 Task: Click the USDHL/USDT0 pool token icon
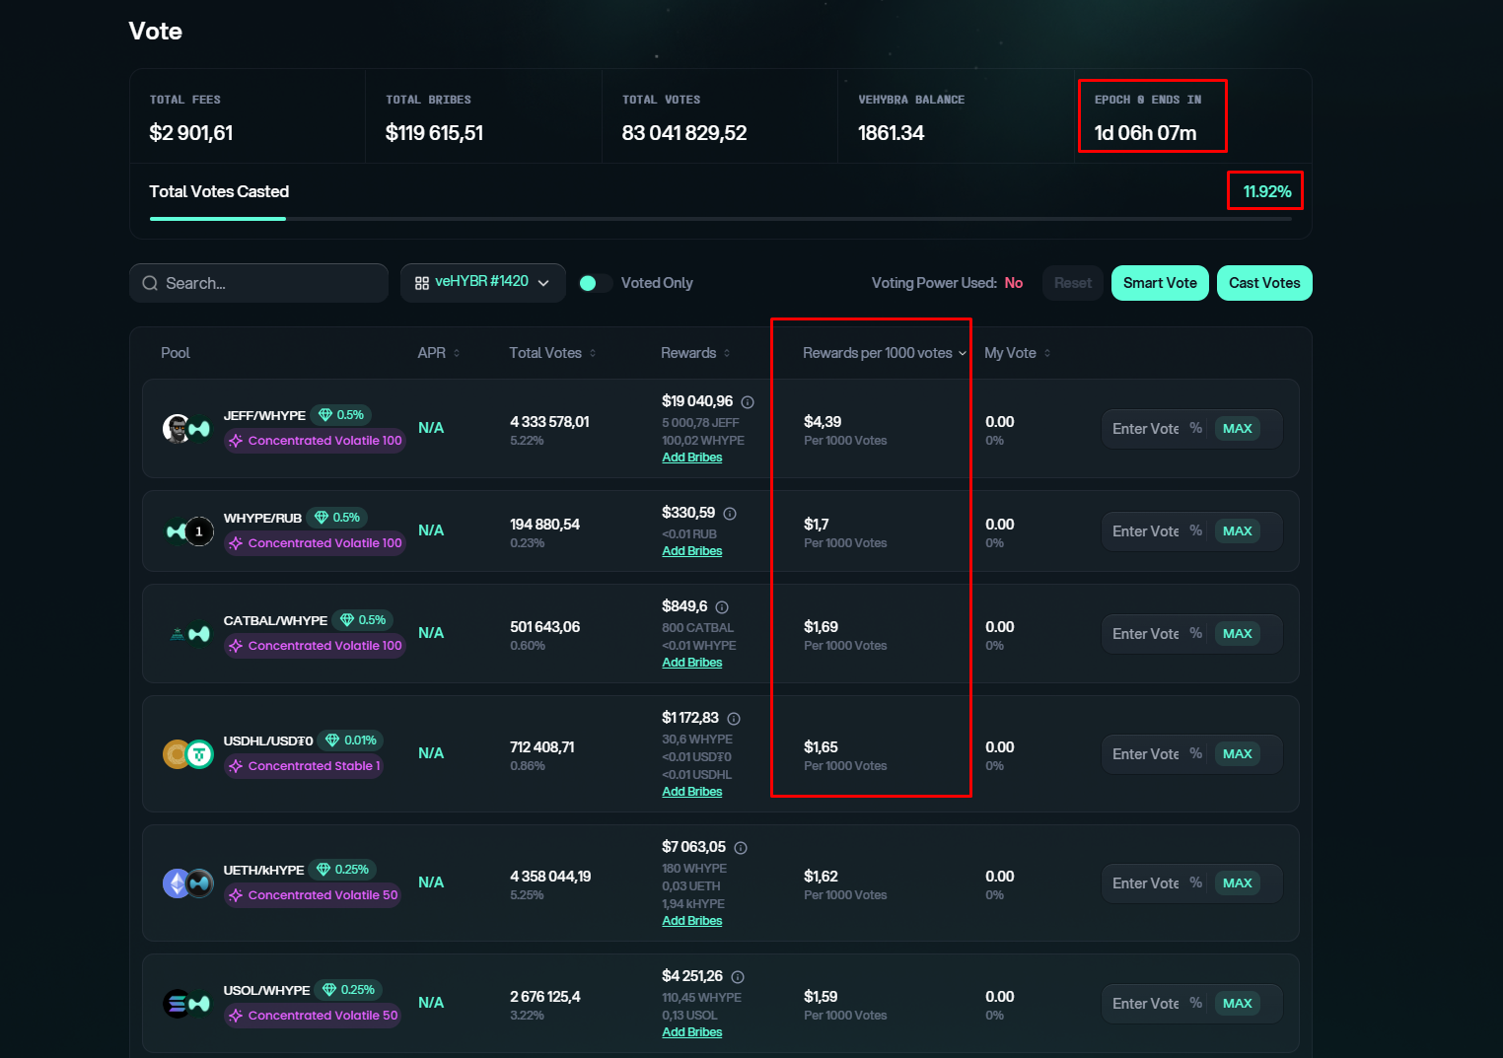click(187, 754)
